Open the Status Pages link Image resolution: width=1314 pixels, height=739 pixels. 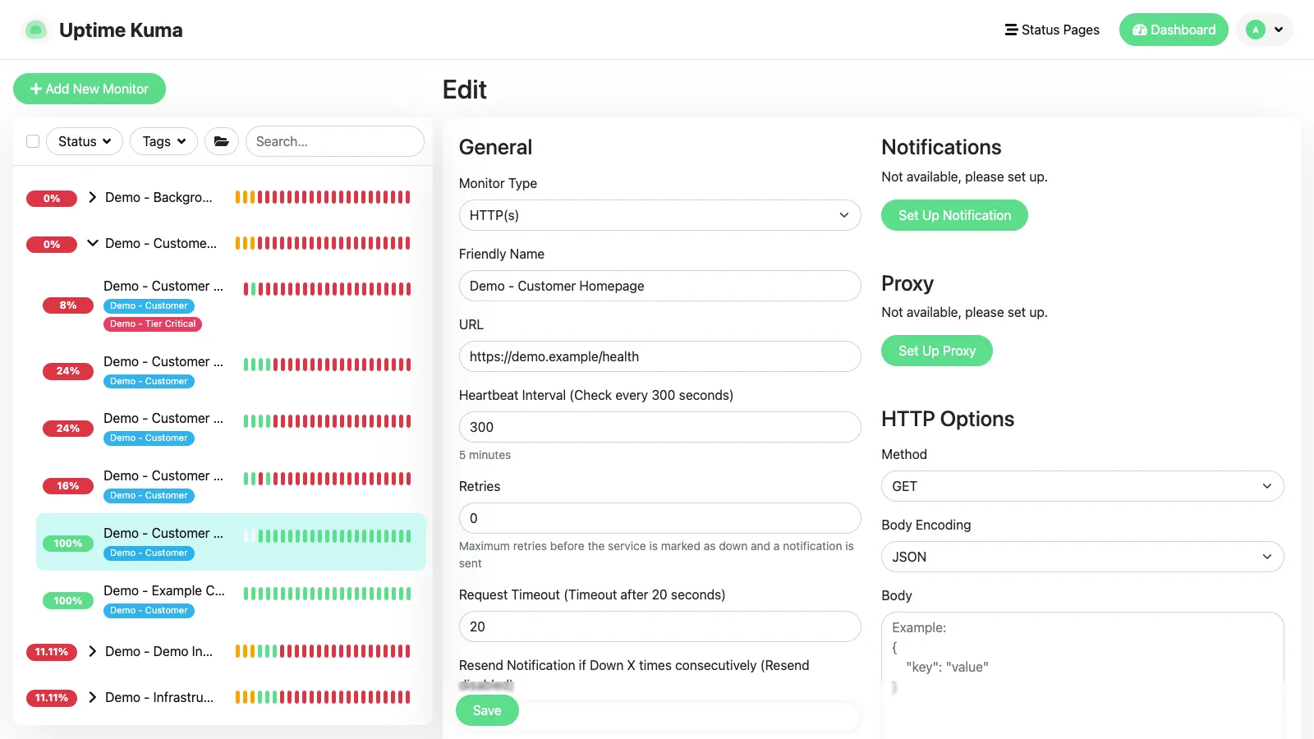pyautogui.click(x=1052, y=30)
